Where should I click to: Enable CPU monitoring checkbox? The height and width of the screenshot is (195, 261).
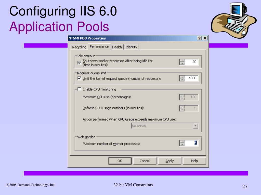pyautogui.click(x=80, y=89)
